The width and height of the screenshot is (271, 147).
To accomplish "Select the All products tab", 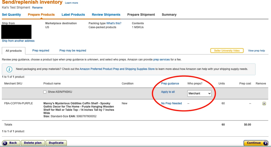I will pos(13,51).
